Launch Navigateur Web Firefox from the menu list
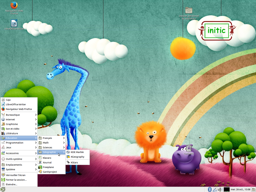The image size is (256, 192). coord(19,109)
